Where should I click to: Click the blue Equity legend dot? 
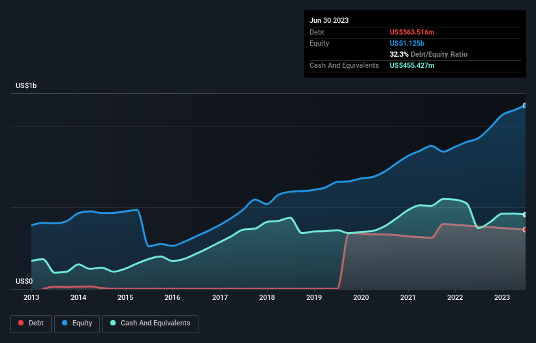click(65, 323)
